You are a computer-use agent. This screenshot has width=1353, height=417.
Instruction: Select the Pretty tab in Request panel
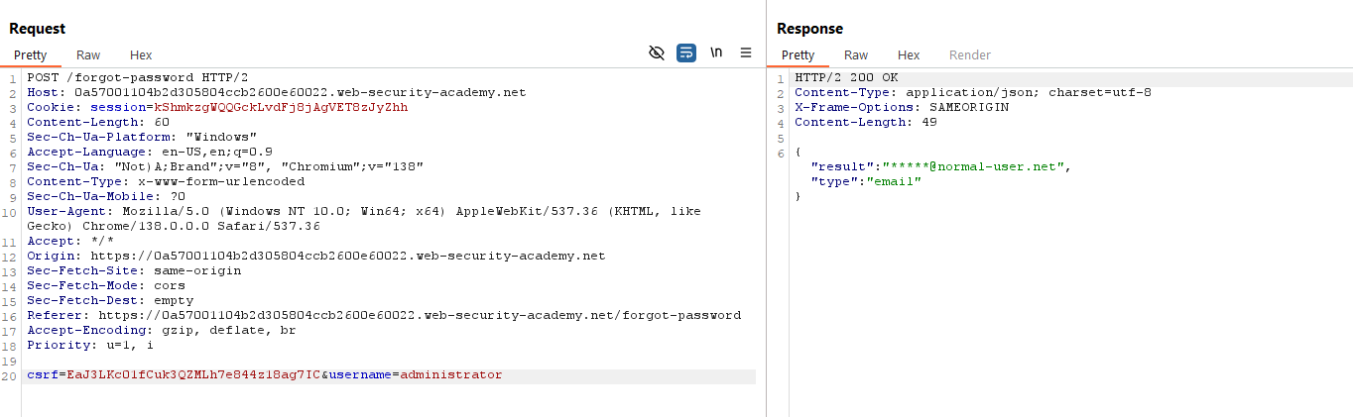click(x=30, y=55)
